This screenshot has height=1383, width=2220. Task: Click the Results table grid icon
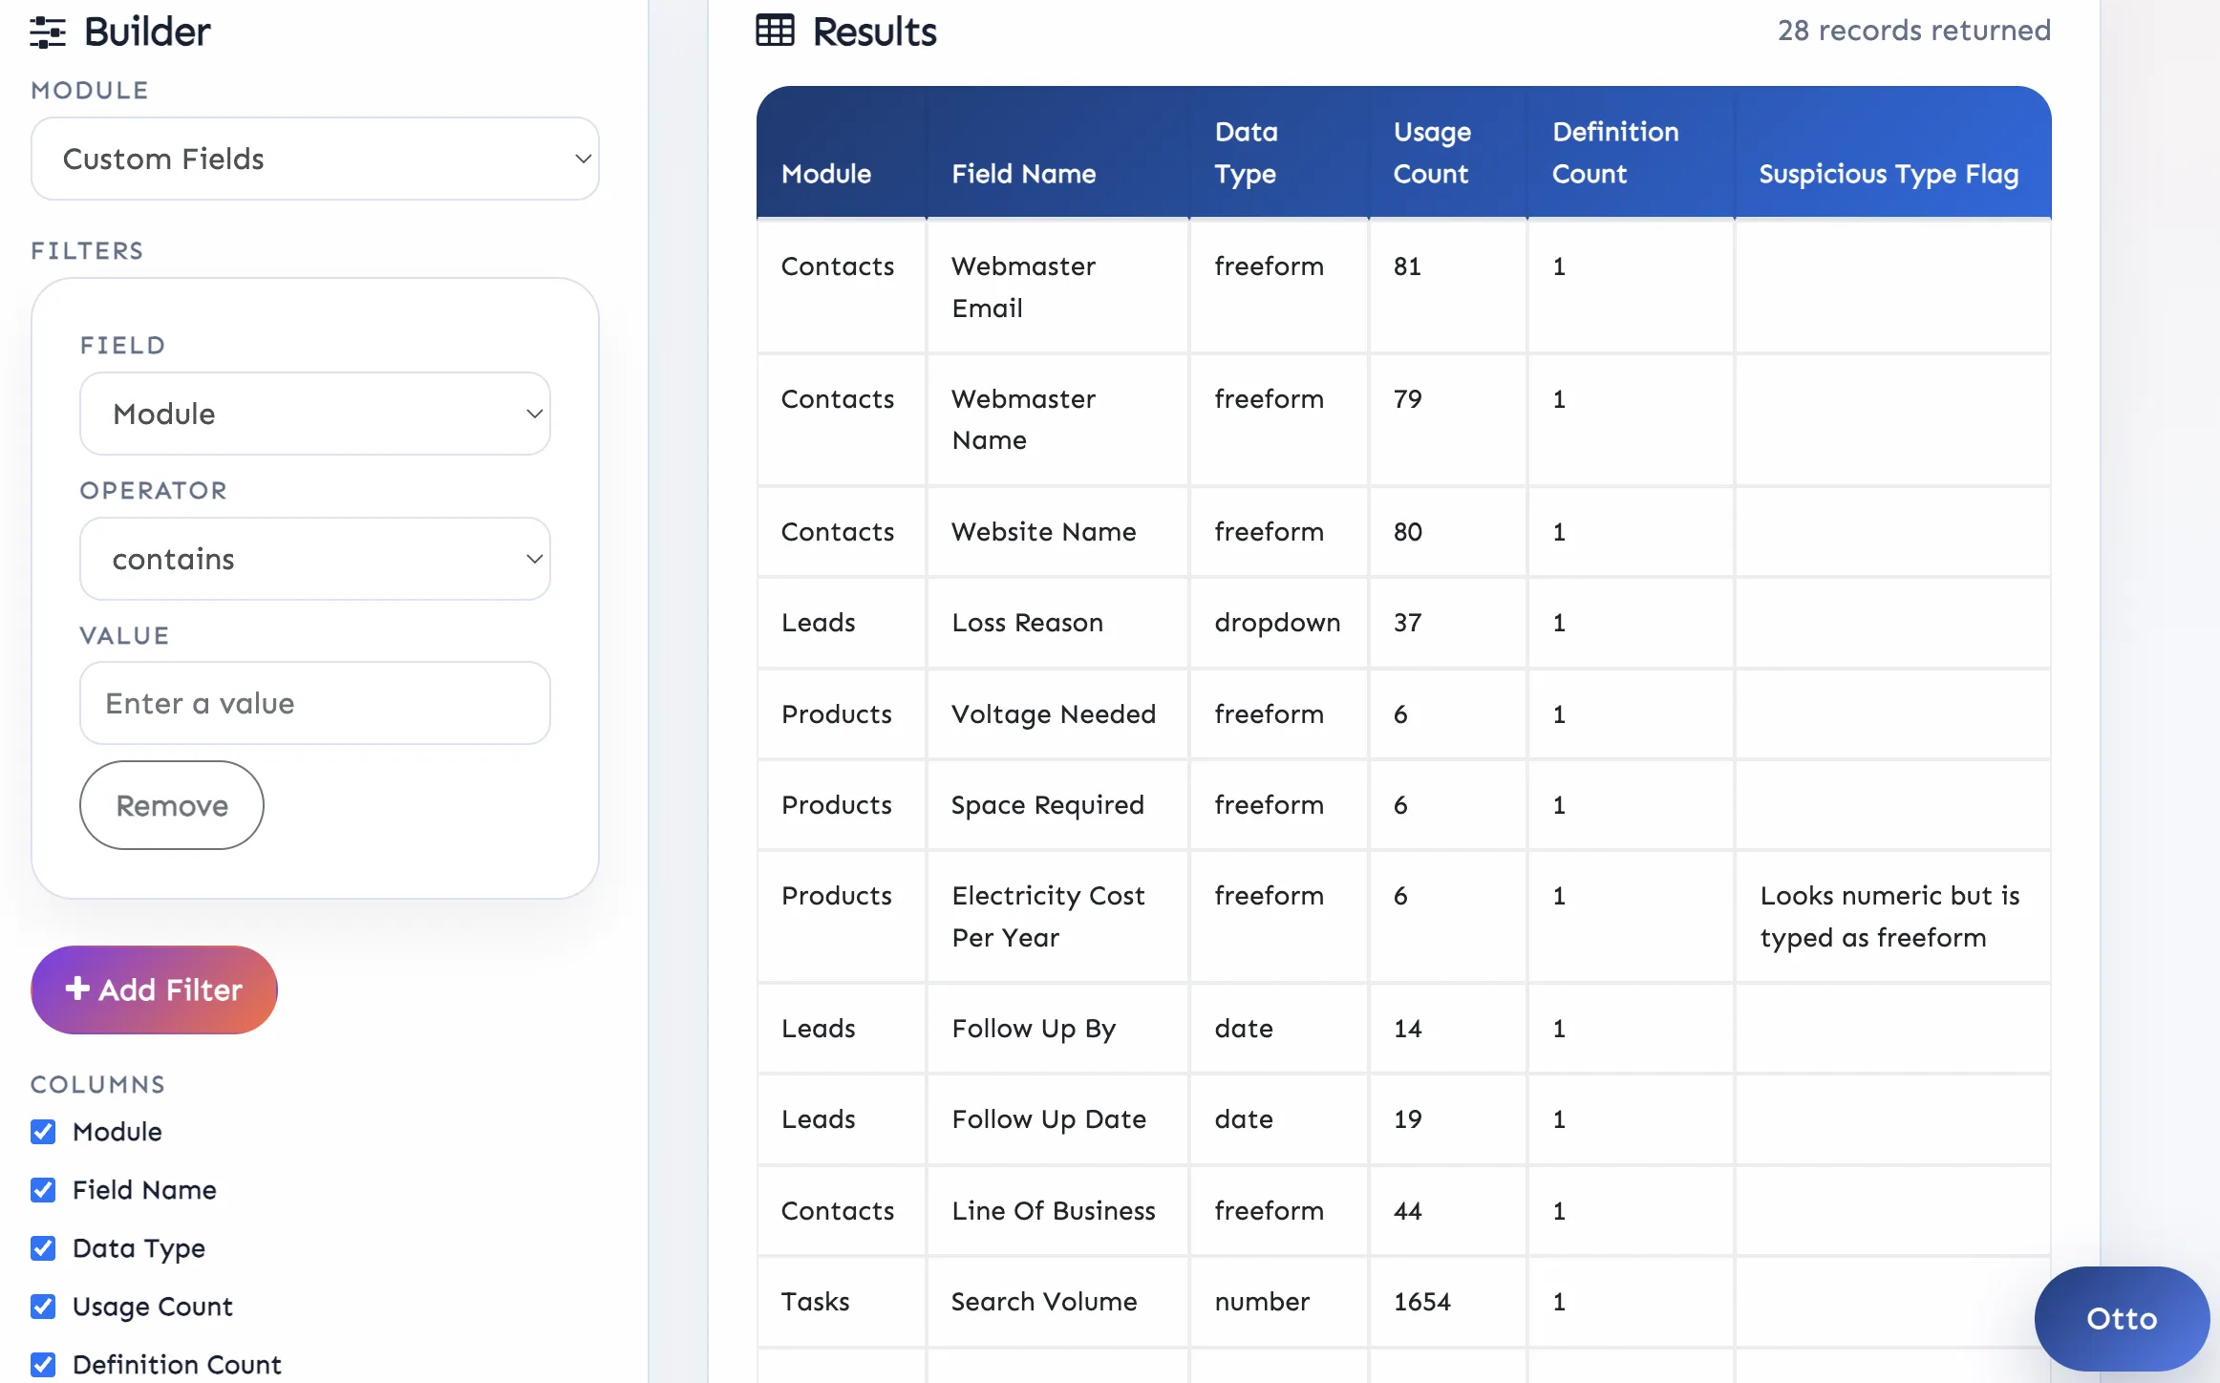(775, 31)
